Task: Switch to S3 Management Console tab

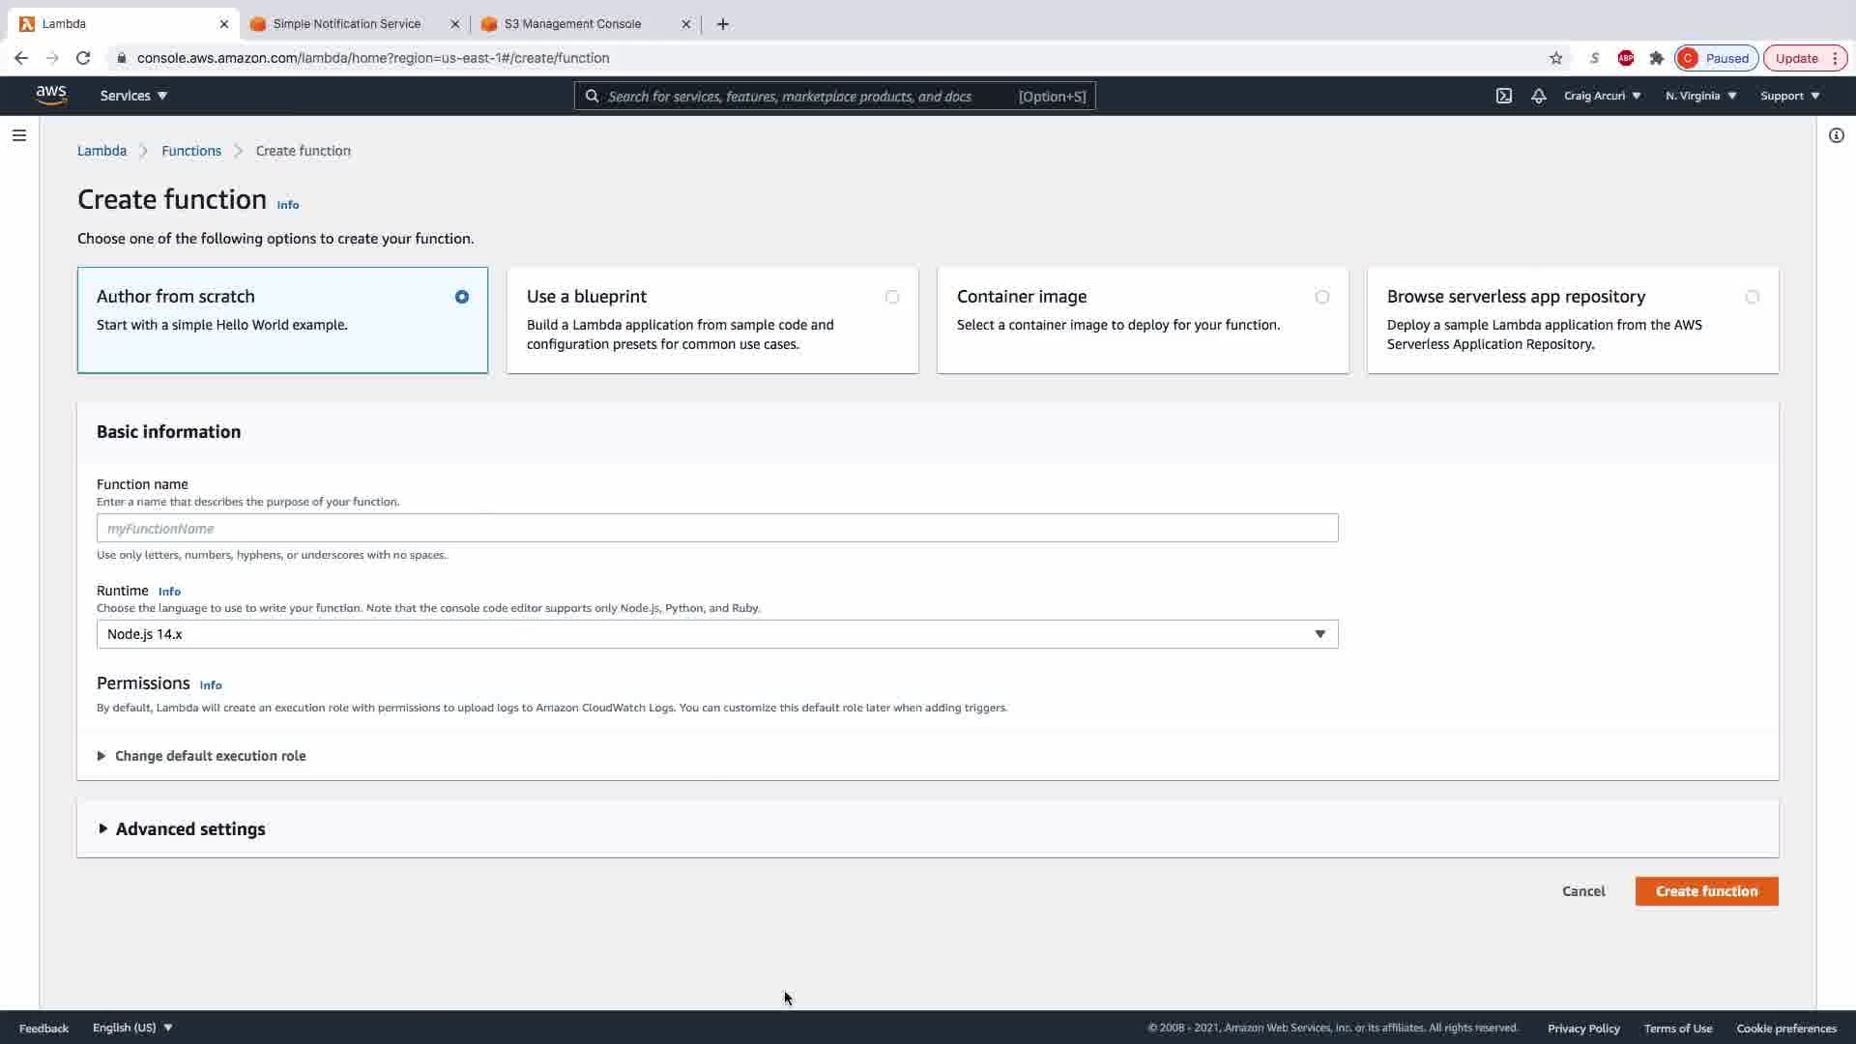Action: click(x=572, y=24)
